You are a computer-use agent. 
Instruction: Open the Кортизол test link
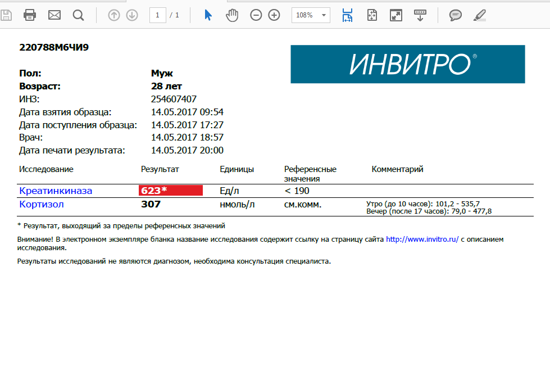tap(42, 204)
